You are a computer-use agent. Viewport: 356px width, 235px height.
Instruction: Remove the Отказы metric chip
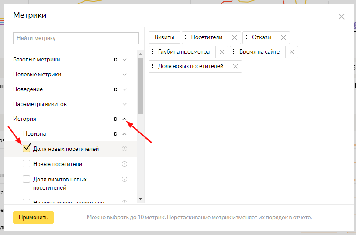(x=283, y=37)
